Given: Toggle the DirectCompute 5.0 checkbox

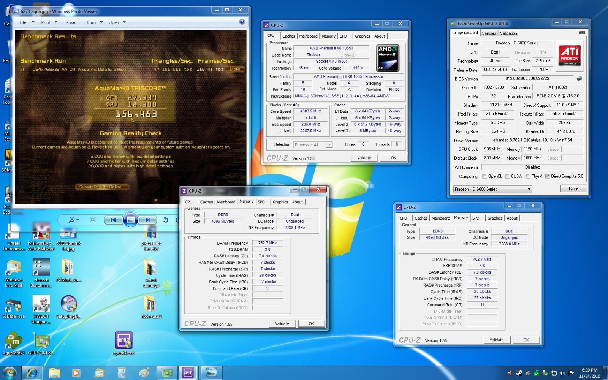Looking at the screenshot, I should coord(547,176).
